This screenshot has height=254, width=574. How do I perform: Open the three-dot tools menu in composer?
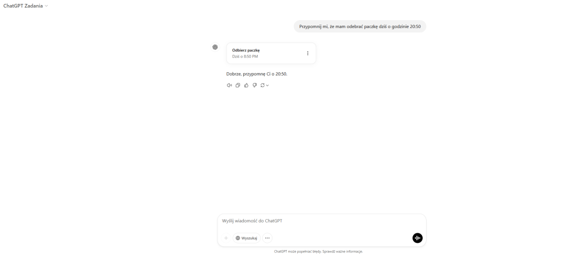[267, 238]
